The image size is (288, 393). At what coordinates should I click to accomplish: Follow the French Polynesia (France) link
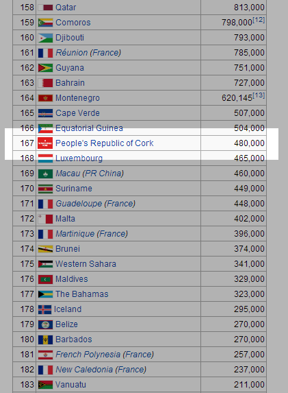click(x=105, y=355)
